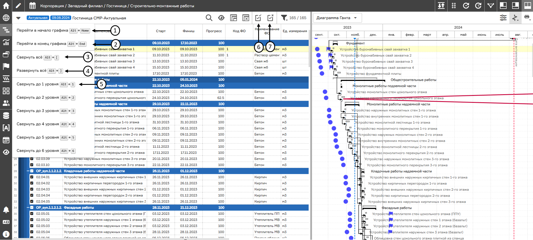Open the analytics chart icon in sidebar
Viewport: 533px width, 240px height.
point(6,42)
